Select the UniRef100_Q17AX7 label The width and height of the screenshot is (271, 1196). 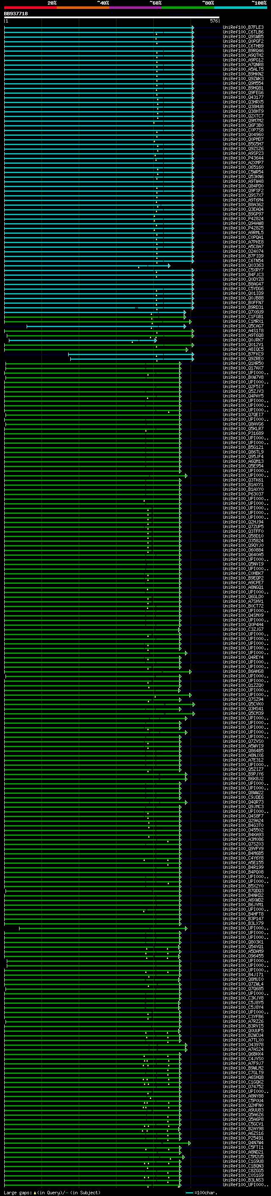(243, 368)
